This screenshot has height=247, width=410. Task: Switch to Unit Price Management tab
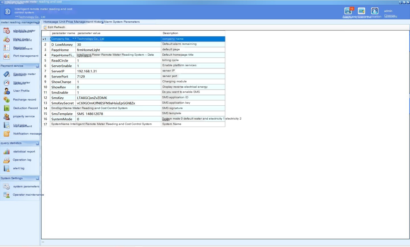point(76,22)
